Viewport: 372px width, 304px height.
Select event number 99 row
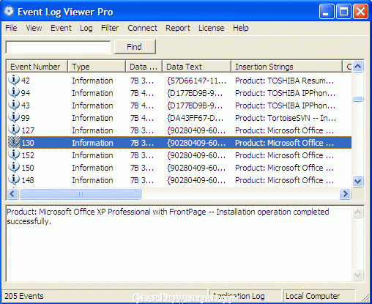coord(179,118)
